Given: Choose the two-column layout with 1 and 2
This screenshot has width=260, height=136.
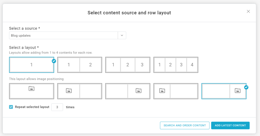Looking at the screenshot, I should point(79,65).
